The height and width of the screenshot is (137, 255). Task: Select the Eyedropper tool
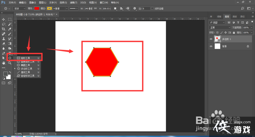coord(10,29)
